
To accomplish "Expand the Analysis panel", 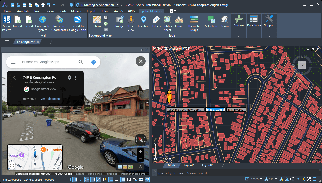I will tap(239, 36).
